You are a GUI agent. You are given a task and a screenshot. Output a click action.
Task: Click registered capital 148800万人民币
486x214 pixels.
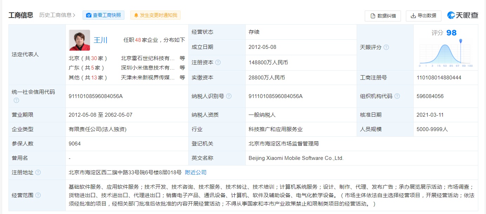(268, 63)
